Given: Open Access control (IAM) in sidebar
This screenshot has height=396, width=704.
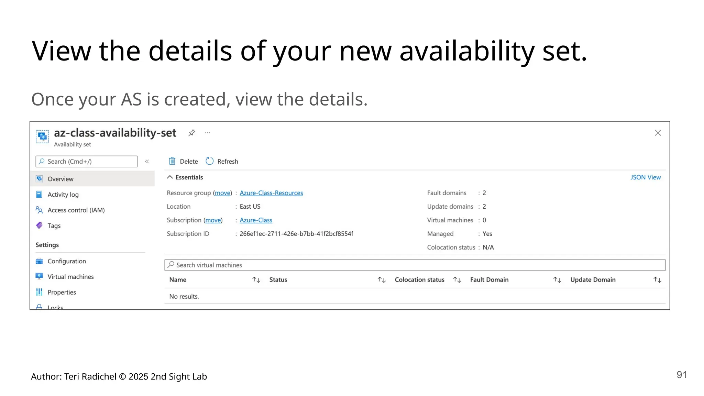Looking at the screenshot, I should tap(76, 210).
